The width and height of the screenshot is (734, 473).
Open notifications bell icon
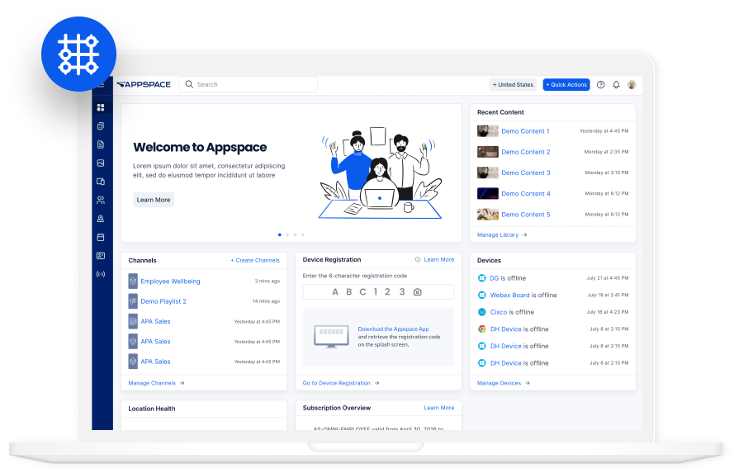pyautogui.click(x=616, y=84)
